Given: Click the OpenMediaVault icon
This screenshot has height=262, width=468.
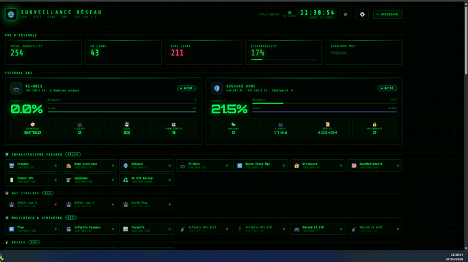Looking at the screenshot, I should click(x=353, y=166).
